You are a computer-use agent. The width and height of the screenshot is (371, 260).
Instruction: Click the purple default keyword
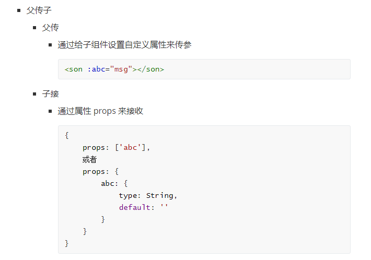(x=134, y=207)
